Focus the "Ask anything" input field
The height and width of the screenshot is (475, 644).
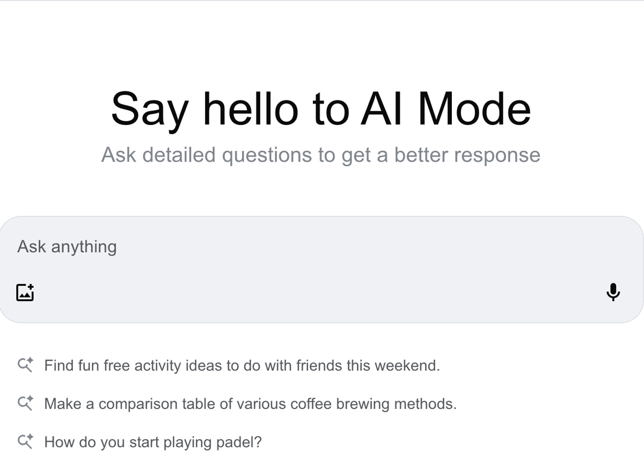pos(322,247)
